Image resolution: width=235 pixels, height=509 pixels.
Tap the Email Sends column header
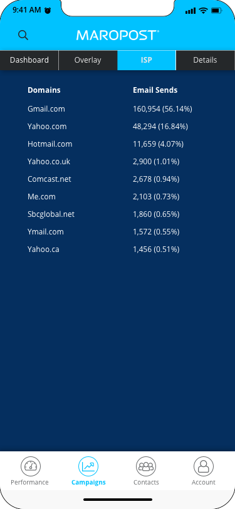[x=155, y=90]
